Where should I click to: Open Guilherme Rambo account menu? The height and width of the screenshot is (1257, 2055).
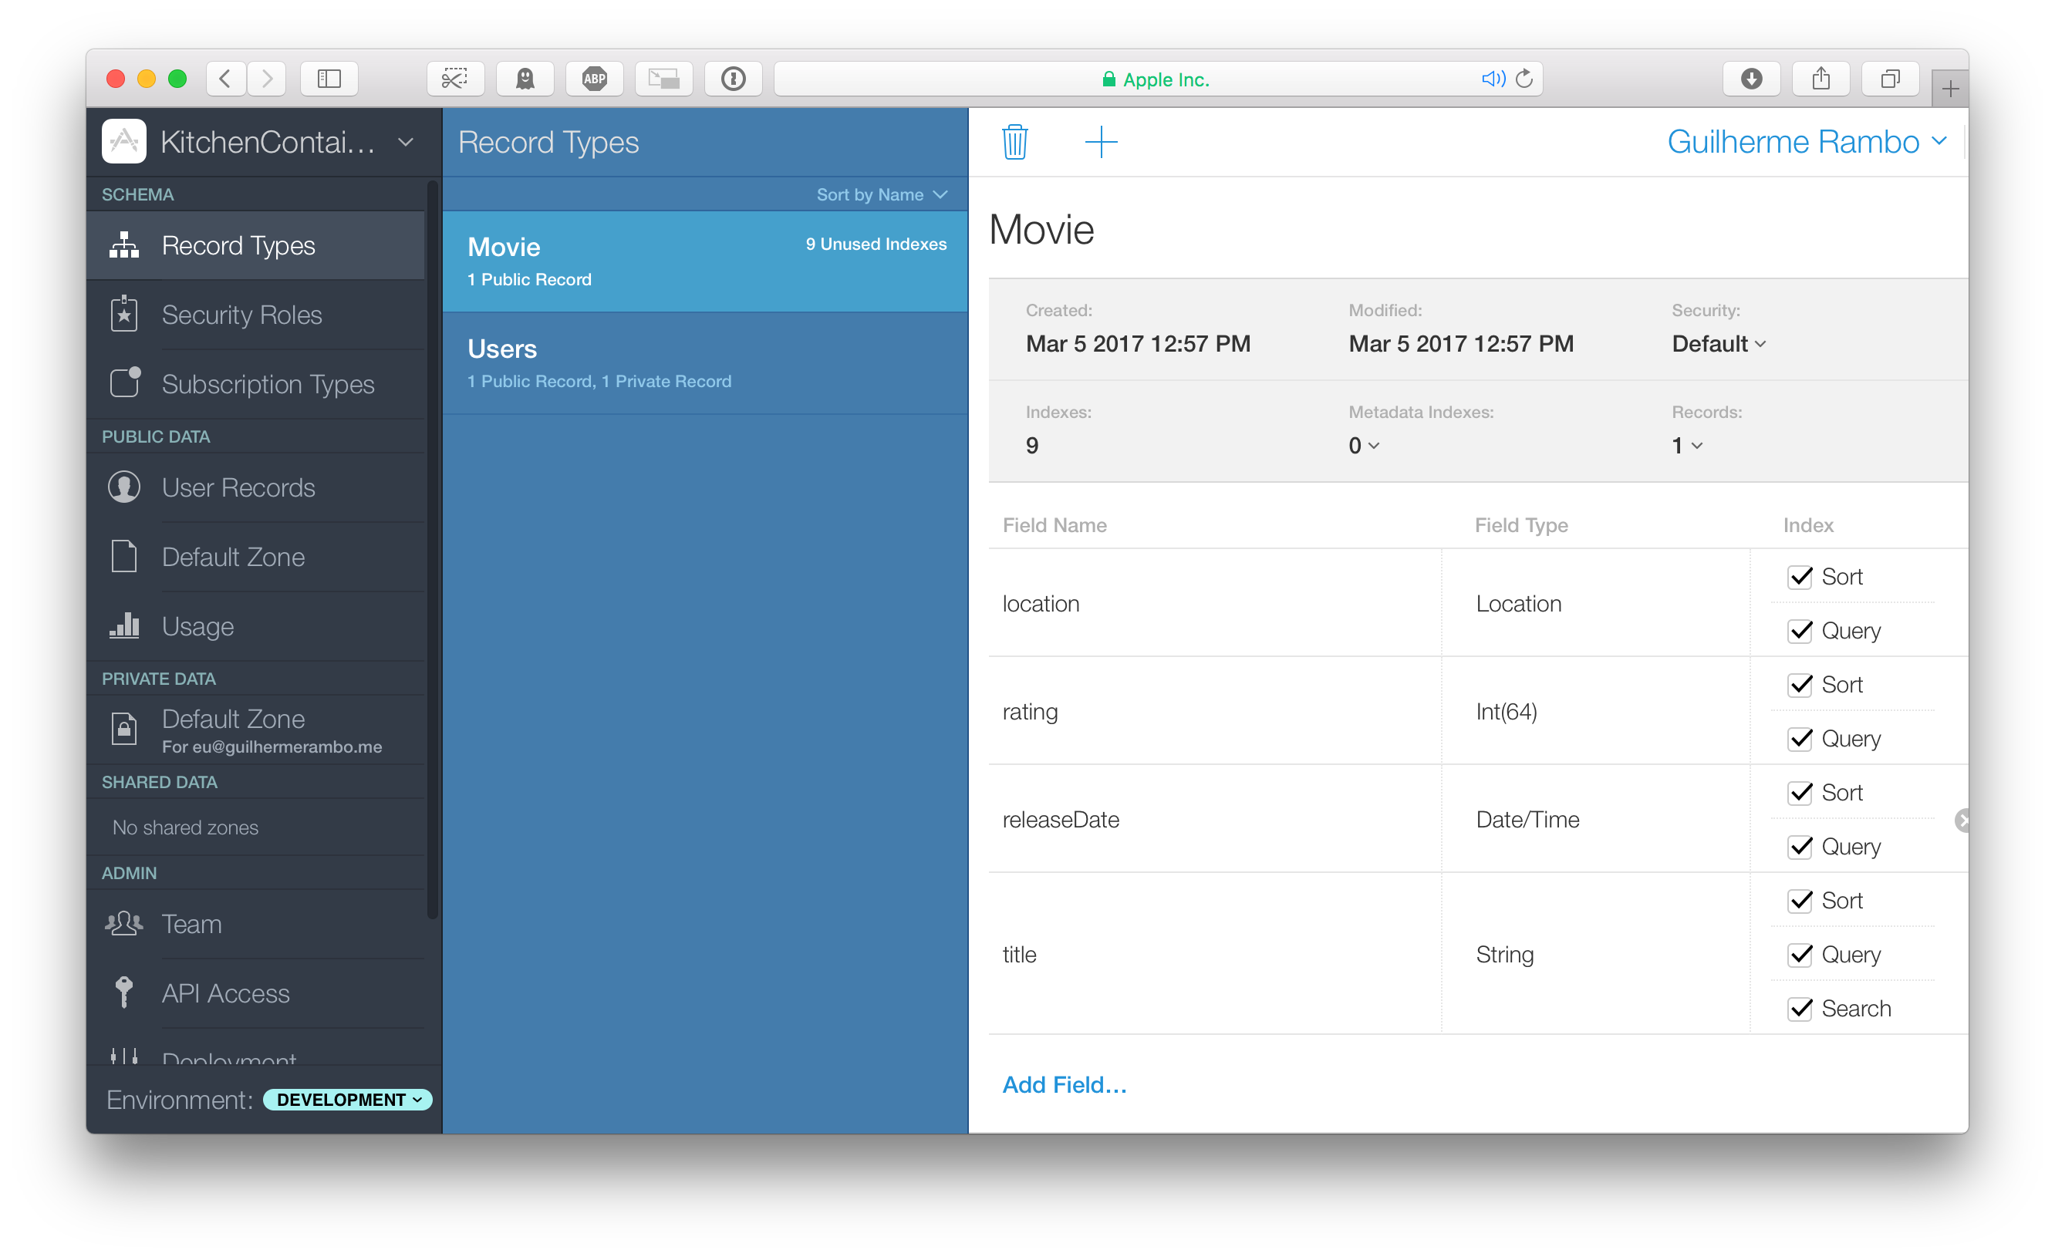(1807, 142)
